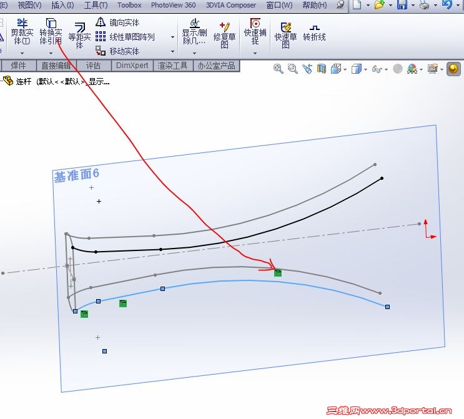The height and width of the screenshot is (419, 464).
Task: Switch to the 办公室产品 tab
Action: click(216, 66)
